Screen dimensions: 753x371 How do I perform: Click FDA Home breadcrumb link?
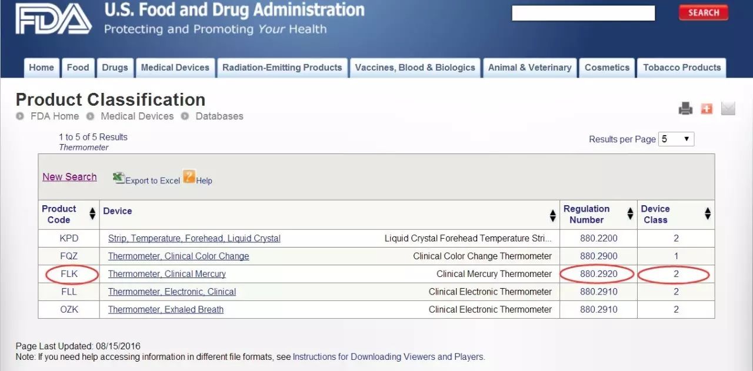point(55,116)
